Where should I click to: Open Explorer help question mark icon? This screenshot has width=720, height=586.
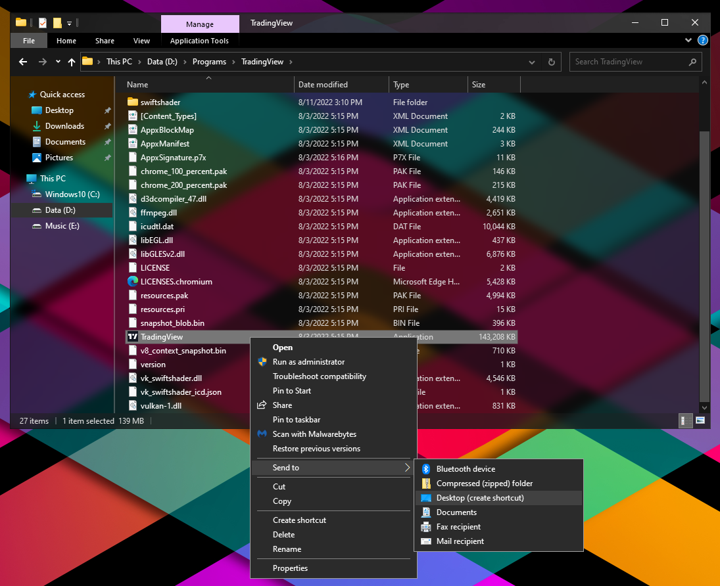click(x=702, y=40)
